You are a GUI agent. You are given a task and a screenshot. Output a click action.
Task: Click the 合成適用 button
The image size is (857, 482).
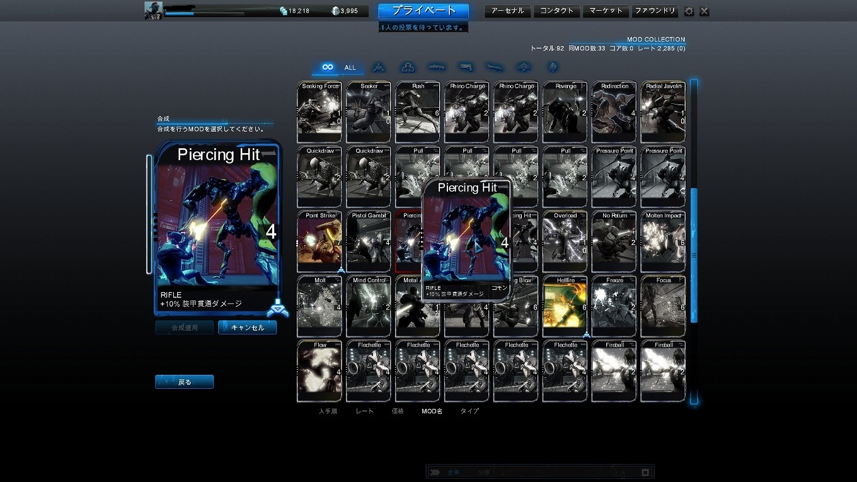click(185, 328)
